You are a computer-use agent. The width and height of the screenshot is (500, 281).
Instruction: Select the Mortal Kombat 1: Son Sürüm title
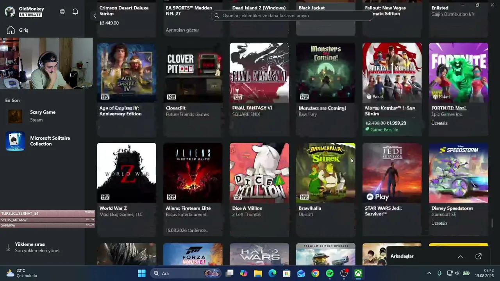390,111
